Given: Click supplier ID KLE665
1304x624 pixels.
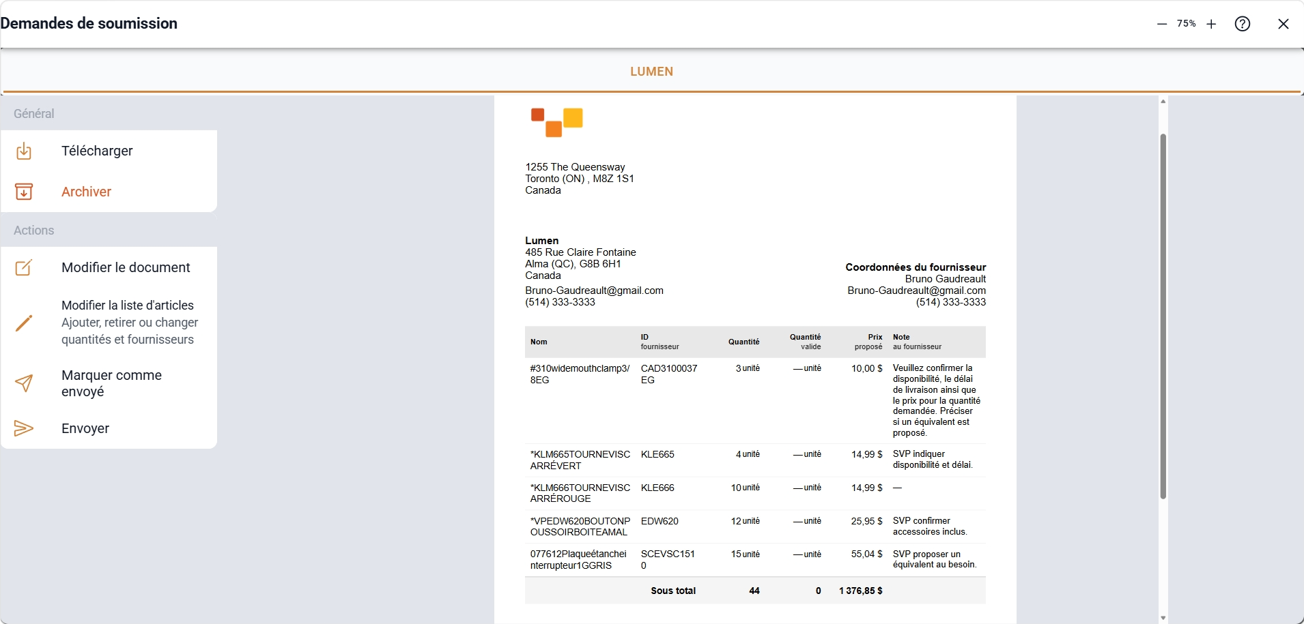Looking at the screenshot, I should pyautogui.click(x=657, y=454).
